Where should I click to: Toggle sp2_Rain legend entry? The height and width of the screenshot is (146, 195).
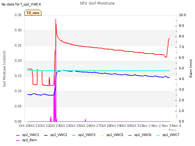click(x=27, y=140)
